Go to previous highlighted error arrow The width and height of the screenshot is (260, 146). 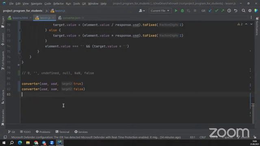pyautogui.click(x=246, y=24)
